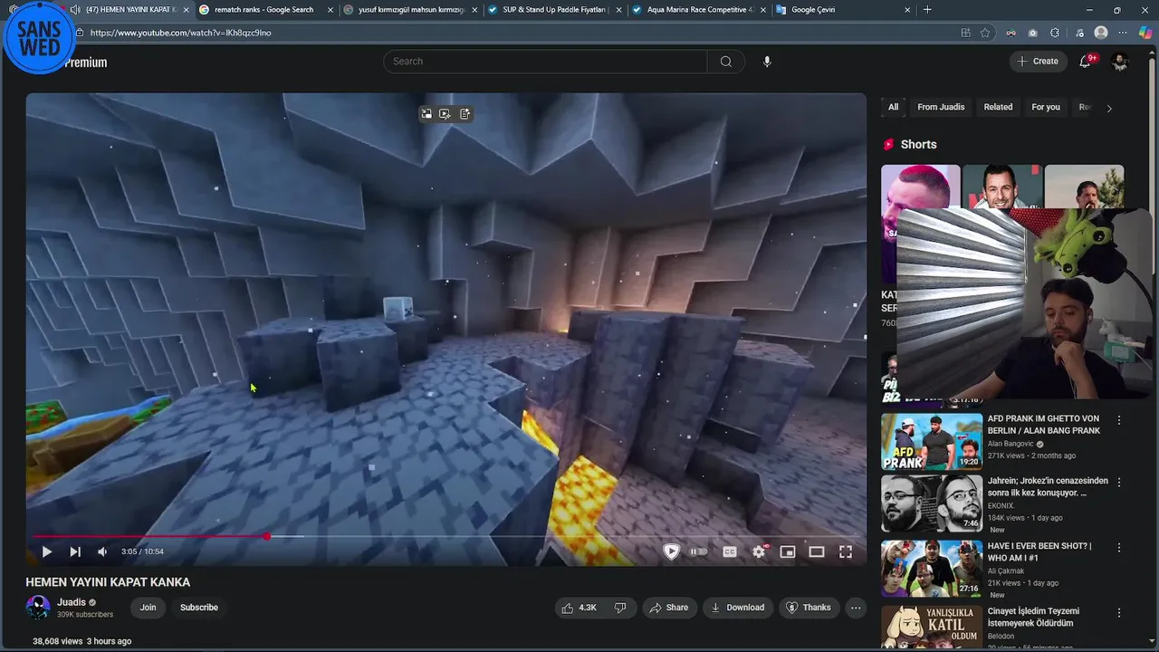Image resolution: width=1159 pixels, height=652 pixels.
Task: Click the search magnifier button
Action: coord(726,62)
